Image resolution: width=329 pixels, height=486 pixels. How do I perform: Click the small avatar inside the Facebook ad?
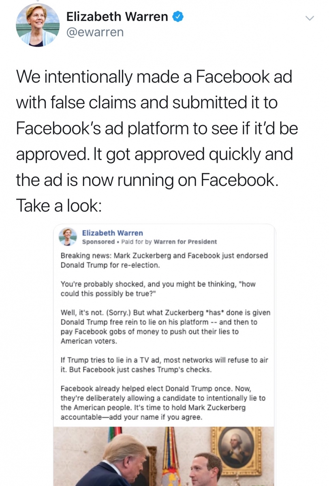click(68, 237)
